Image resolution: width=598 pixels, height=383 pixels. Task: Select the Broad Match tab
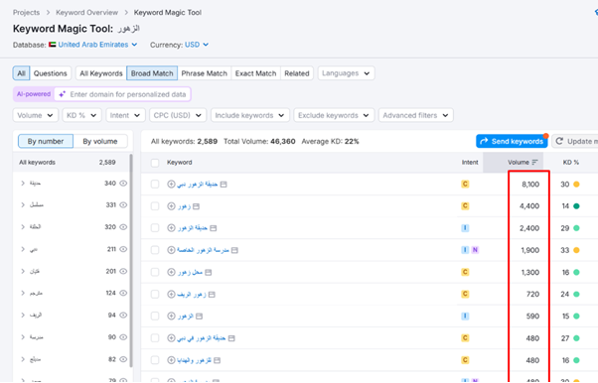coord(152,73)
